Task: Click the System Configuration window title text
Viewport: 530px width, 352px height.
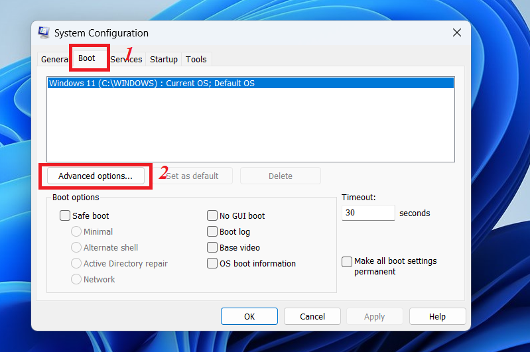Action: coord(101,32)
